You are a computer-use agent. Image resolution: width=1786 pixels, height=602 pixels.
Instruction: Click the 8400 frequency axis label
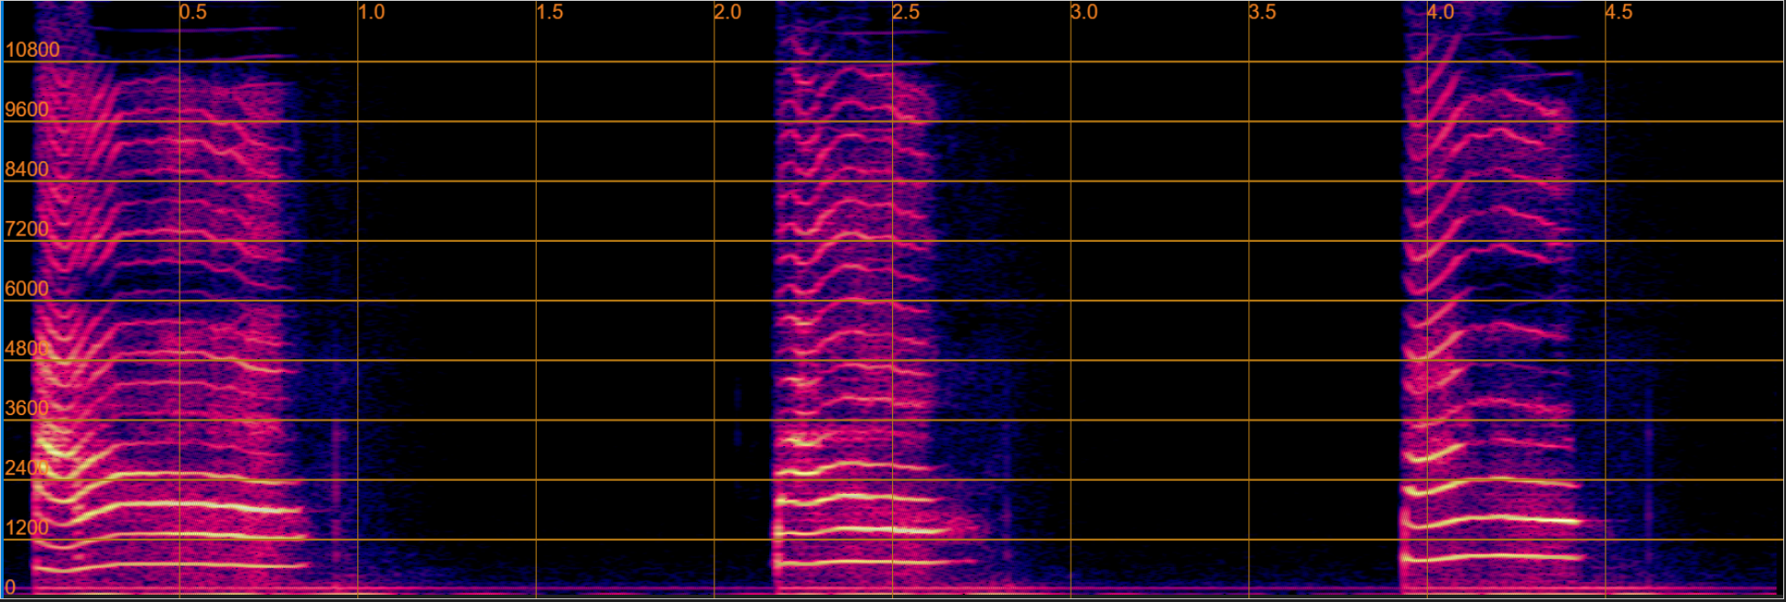(x=27, y=170)
